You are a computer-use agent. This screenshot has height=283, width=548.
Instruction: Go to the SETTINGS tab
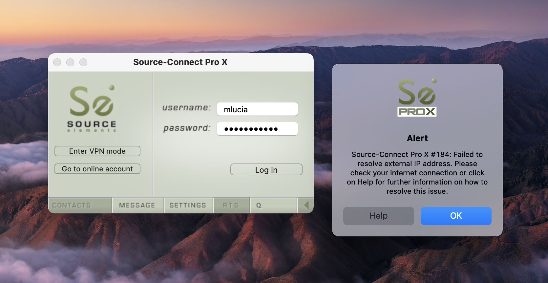(188, 206)
